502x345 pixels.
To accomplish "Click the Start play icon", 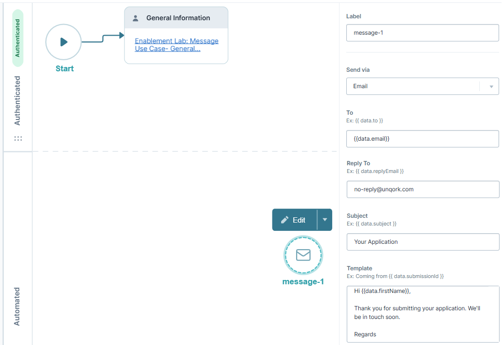I will (63, 41).
